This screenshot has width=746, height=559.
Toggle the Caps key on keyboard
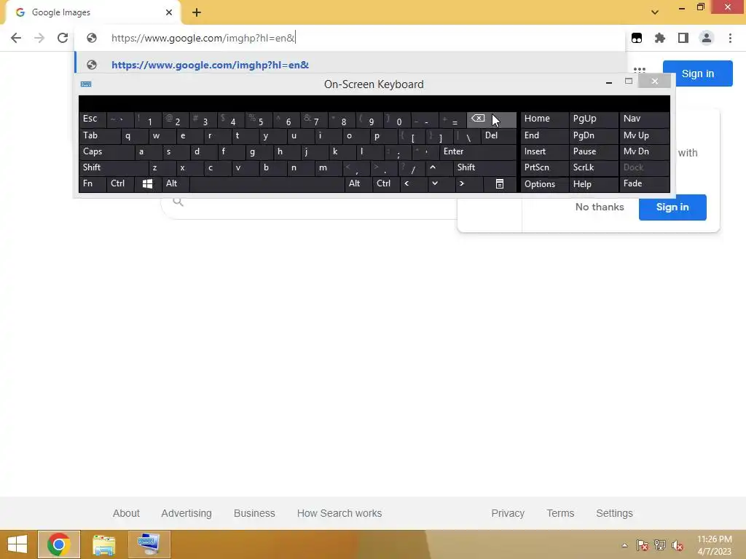pos(106,151)
